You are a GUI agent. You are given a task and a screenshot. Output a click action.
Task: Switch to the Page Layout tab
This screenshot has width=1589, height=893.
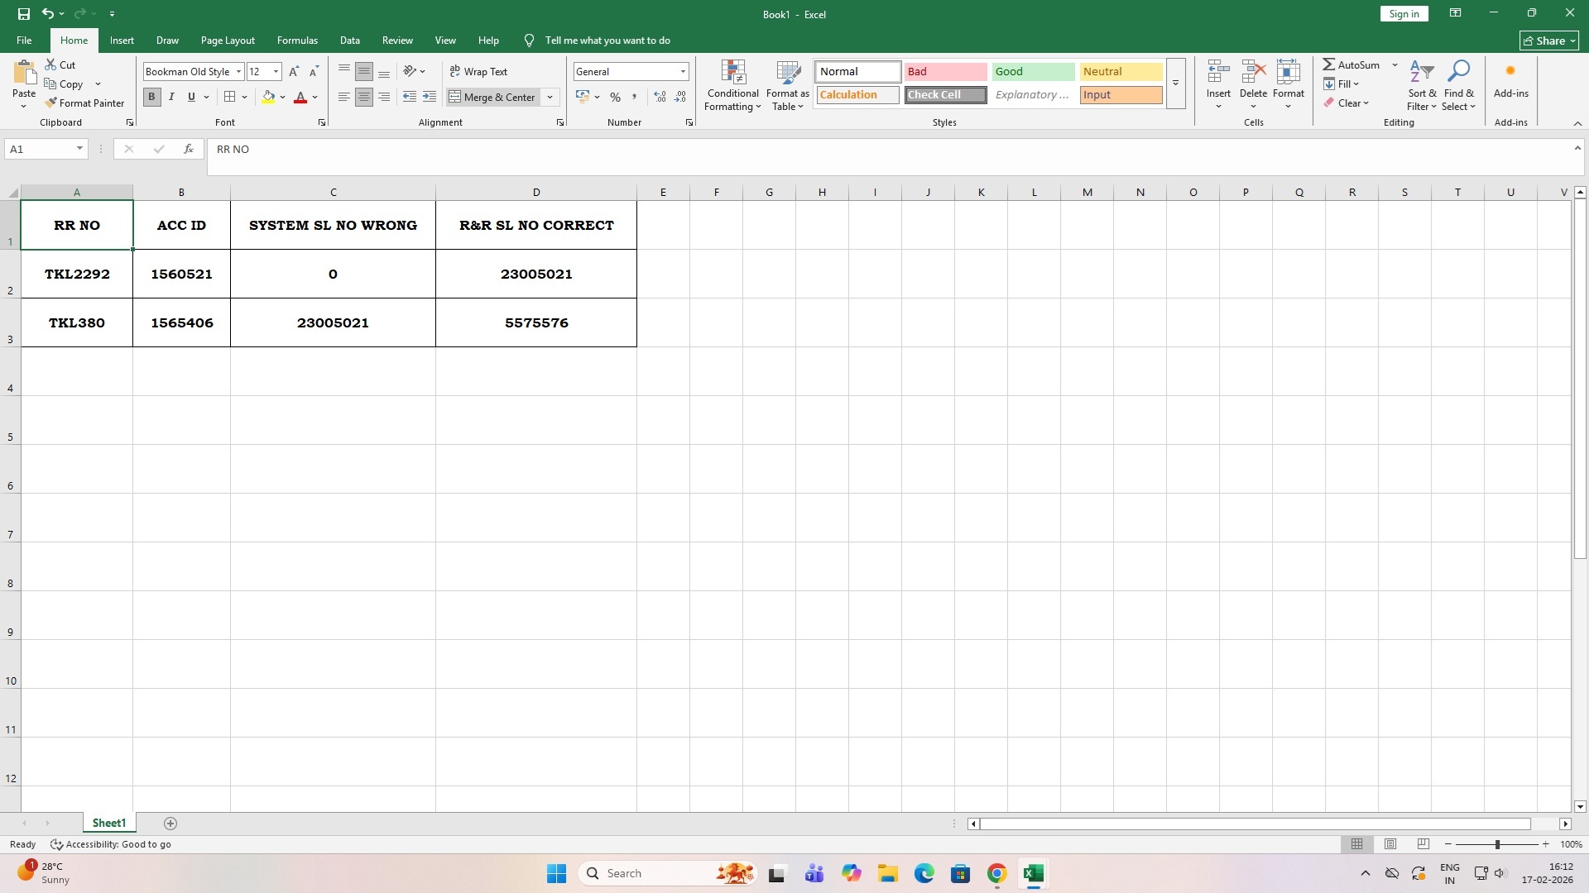tap(228, 40)
